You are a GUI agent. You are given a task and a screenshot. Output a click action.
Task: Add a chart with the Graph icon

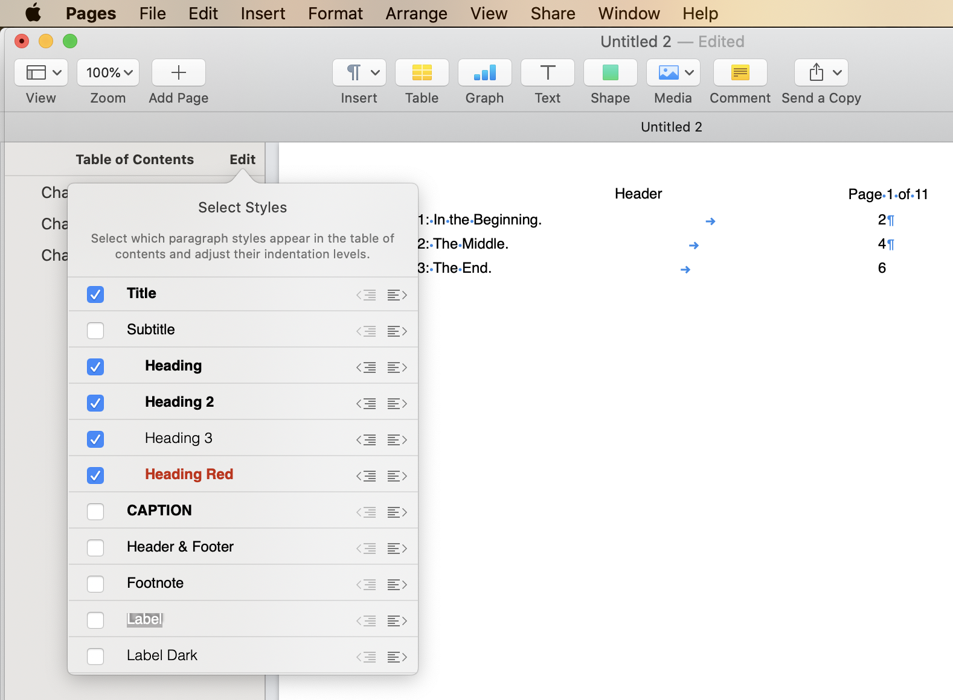[x=485, y=73]
